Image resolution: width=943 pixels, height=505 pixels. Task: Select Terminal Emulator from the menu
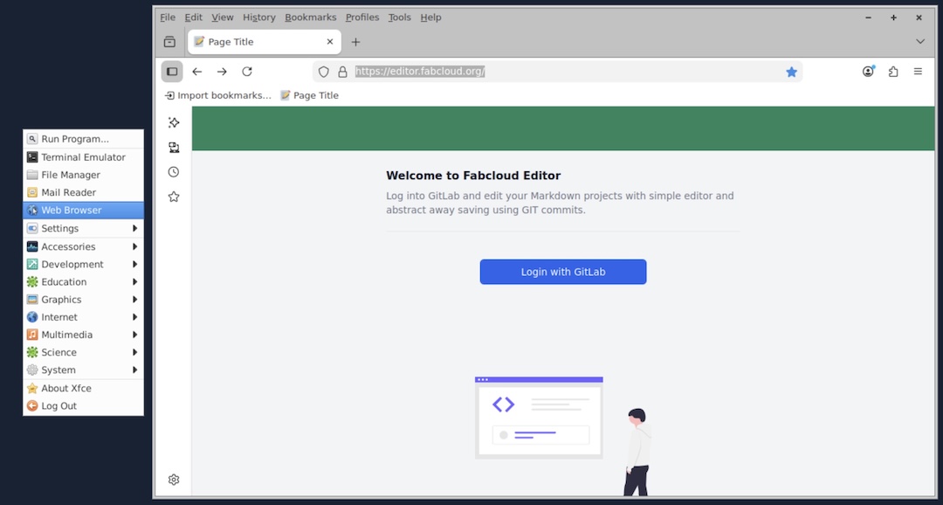(83, 157)
